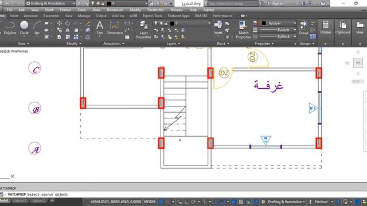Screen dimensions: 367x206
Task: Open the File menu
Action: coord(9,10)
